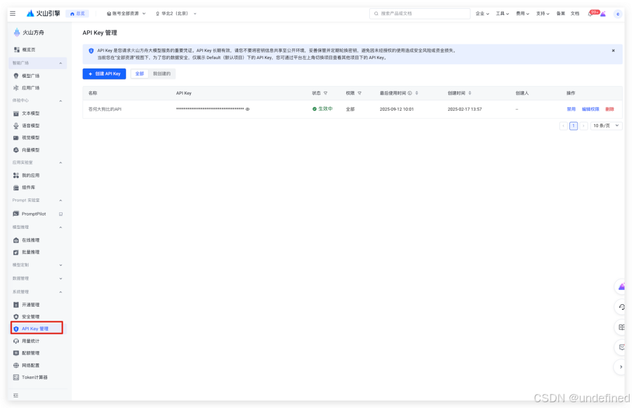The image size is (632, 408).
Task: Open the 支持 top menu
Action: tap(542, 13)
